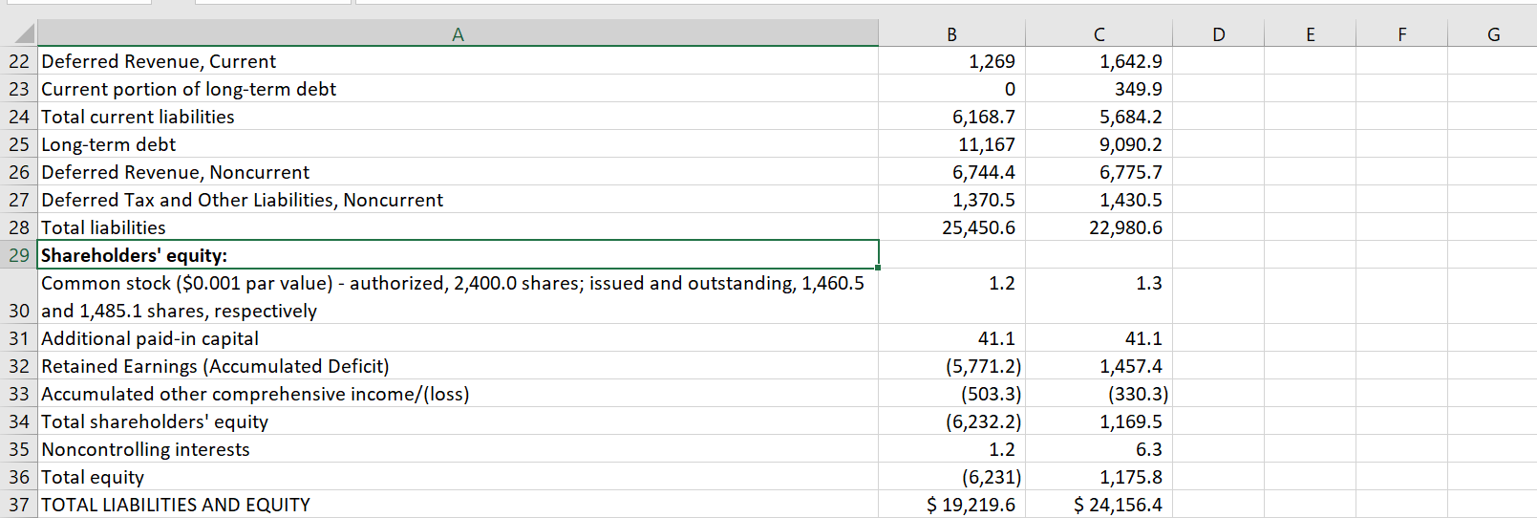Click value 1,269 in column B
Image resolution: width=1537 pixels, height=518 pixels.
pyautogui.click(x=951, y=61)
